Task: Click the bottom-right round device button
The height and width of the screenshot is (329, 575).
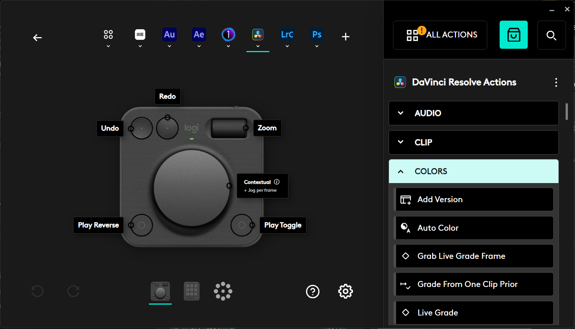Action: click(x=242, y=225)
